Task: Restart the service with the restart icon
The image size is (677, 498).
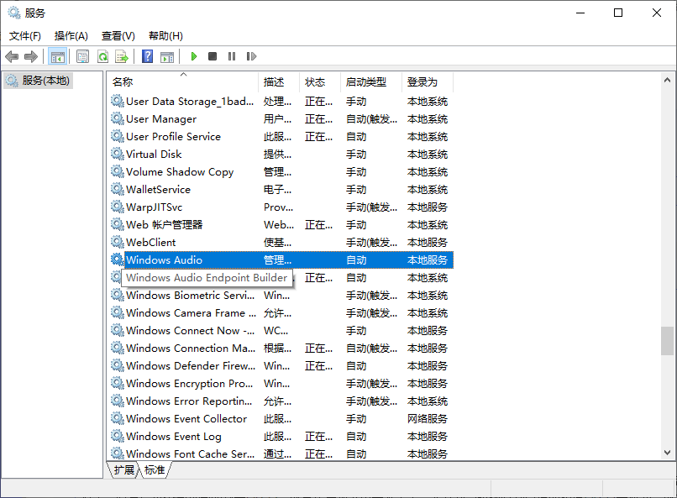Action: coord(251,56)
